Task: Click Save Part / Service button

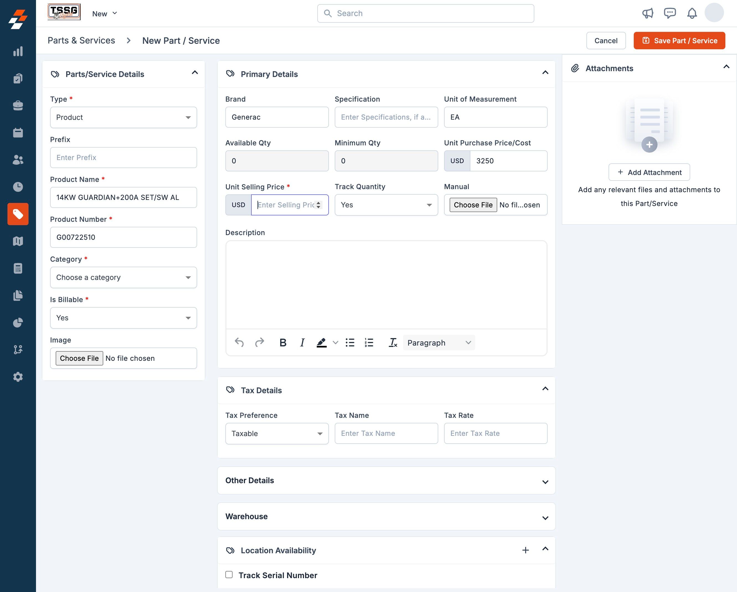Action: coord(679,41)
